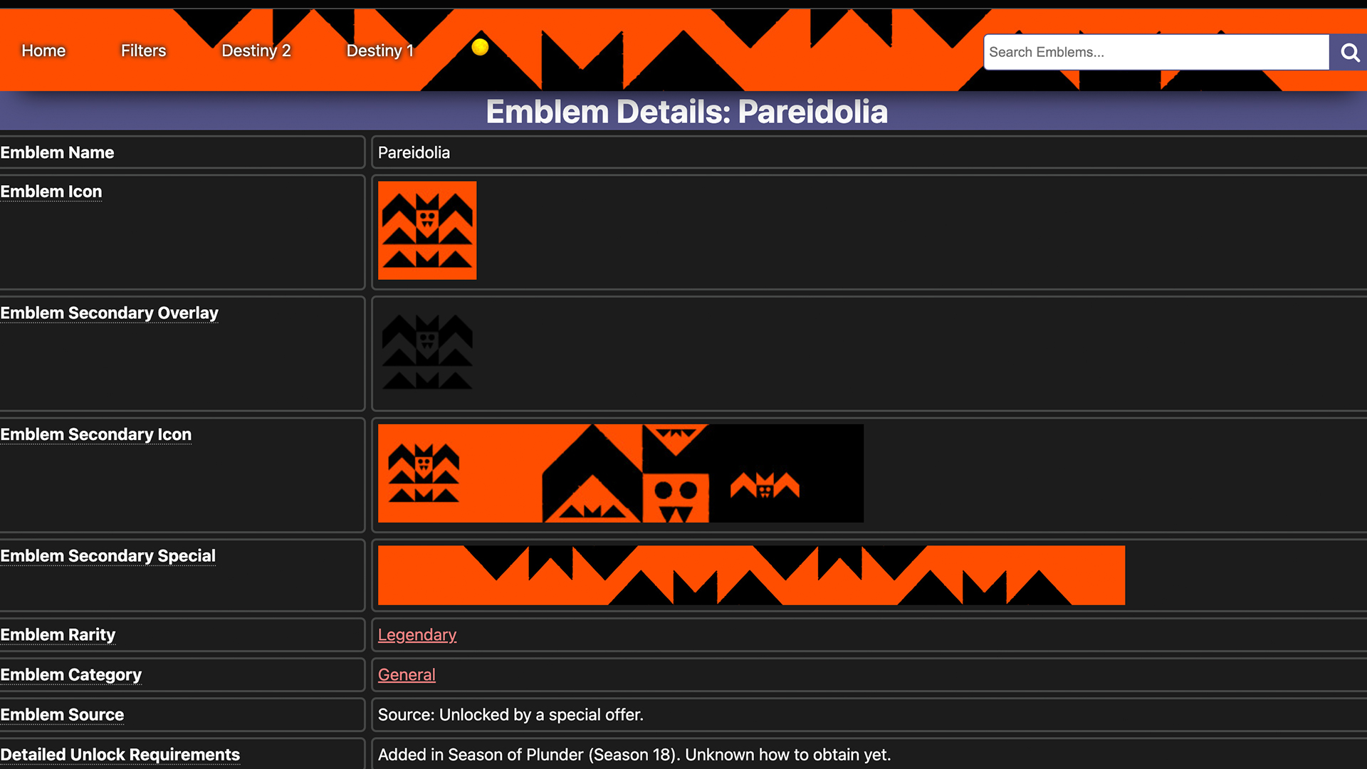
Task: Open the Filters menu item
Action: 143,51
